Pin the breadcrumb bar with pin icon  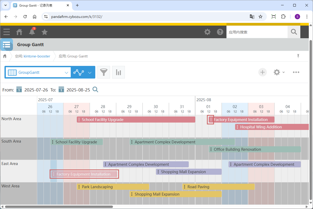click(x=298, y=56)
